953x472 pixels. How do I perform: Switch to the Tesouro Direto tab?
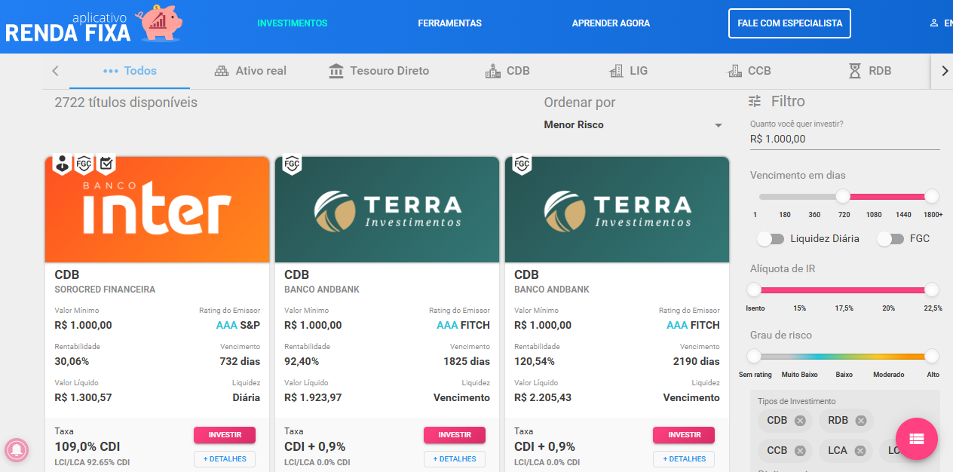coord(379,71)
